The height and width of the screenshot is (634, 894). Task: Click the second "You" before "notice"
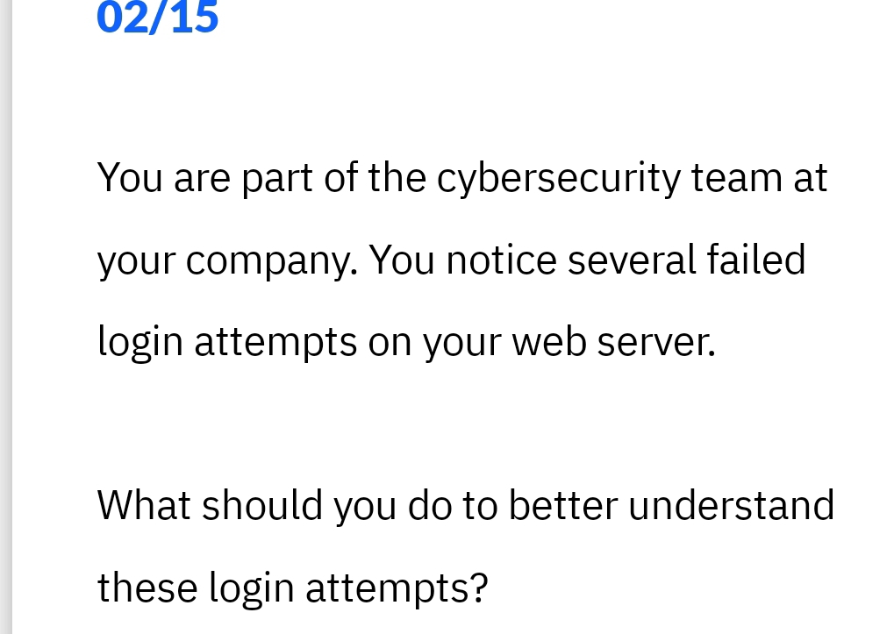[x=401, y=260]
